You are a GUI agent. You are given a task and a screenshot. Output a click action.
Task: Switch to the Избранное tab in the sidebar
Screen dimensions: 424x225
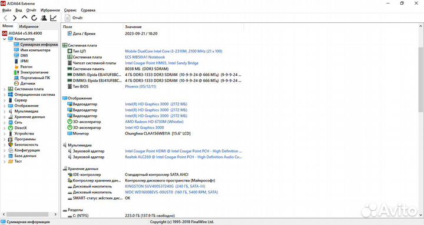point(29,26)
